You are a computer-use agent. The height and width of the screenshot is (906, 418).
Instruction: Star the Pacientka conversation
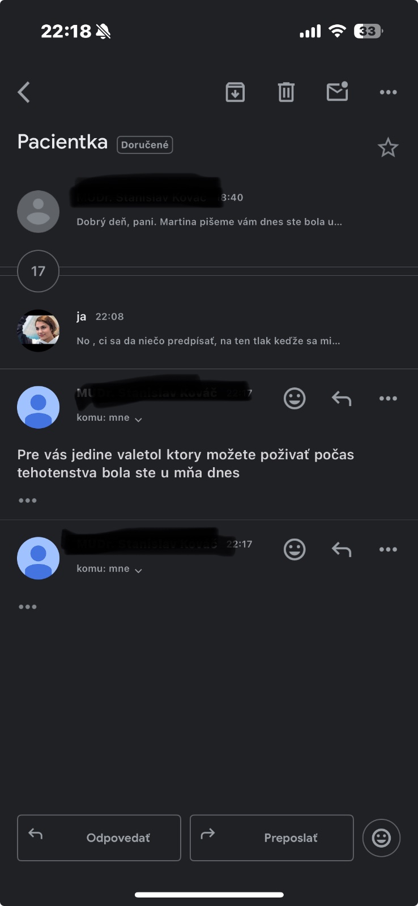pyautogui.click(x=388, y=147)
